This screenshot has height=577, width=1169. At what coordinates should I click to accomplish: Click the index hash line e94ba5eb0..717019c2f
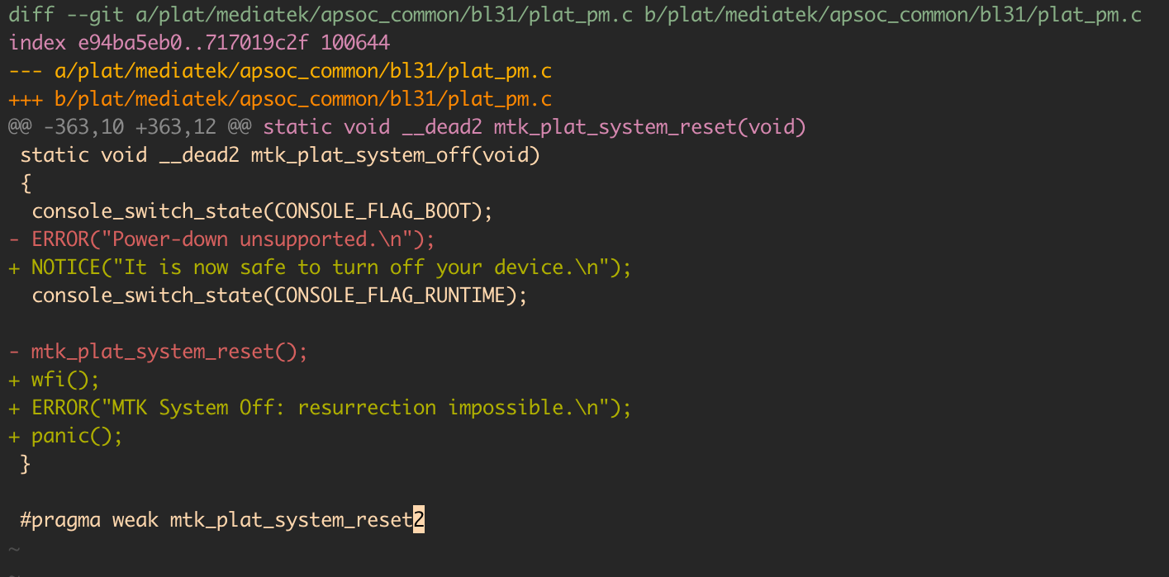(199, 43)
